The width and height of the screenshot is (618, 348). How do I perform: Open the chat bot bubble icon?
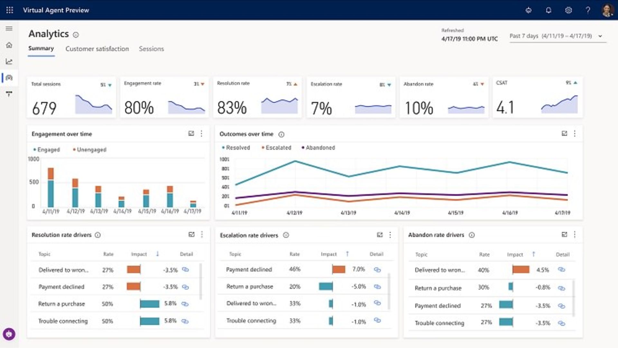coord(9,334)
